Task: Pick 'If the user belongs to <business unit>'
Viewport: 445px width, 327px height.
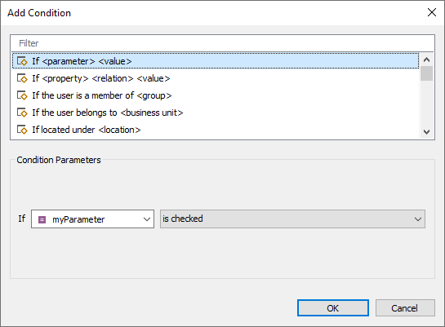Action: pos(216,113)
